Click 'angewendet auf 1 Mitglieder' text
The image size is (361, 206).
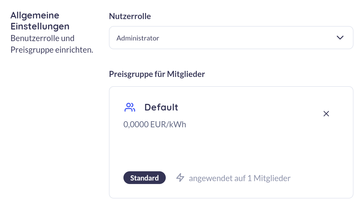(240, 178)
